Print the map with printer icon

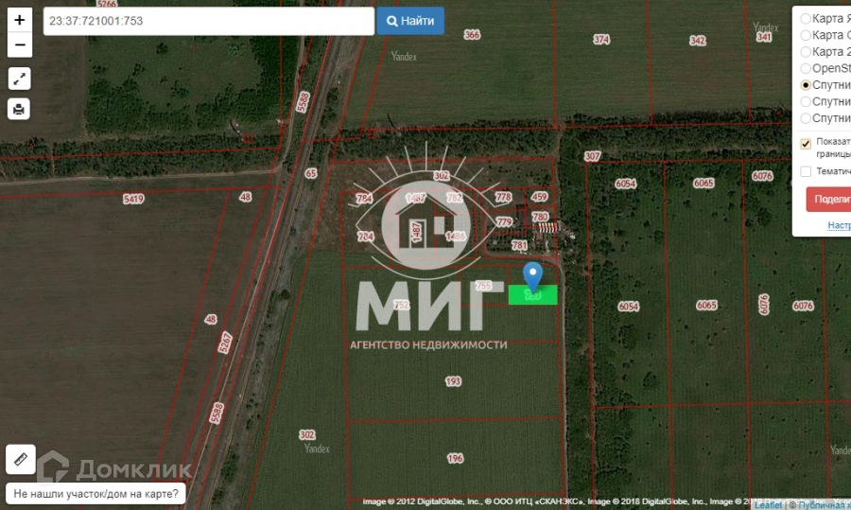point(19,109)
